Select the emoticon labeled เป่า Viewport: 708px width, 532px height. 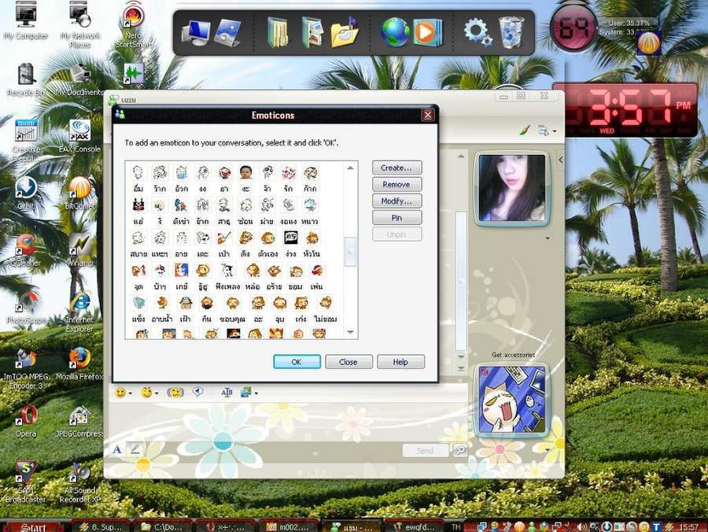tap(224, 238)
